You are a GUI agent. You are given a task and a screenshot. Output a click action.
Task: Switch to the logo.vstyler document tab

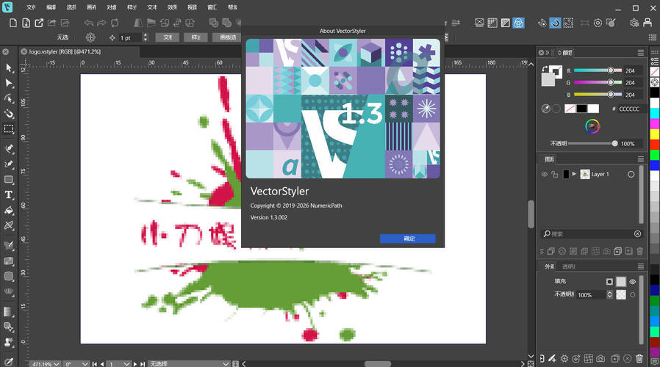coord(65,52)
